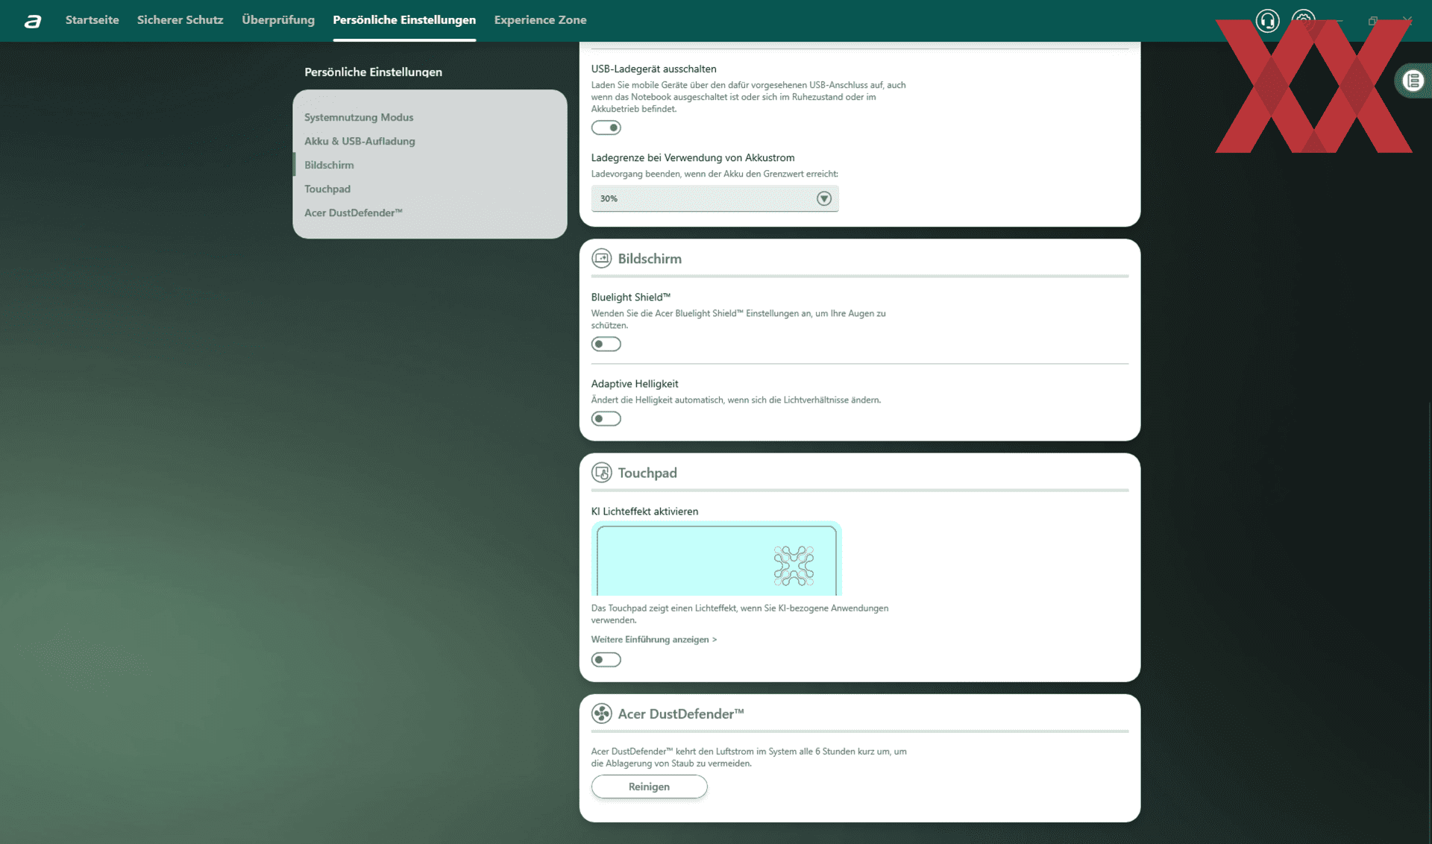Click the touchpad light effect preview image

pos(717,558)
